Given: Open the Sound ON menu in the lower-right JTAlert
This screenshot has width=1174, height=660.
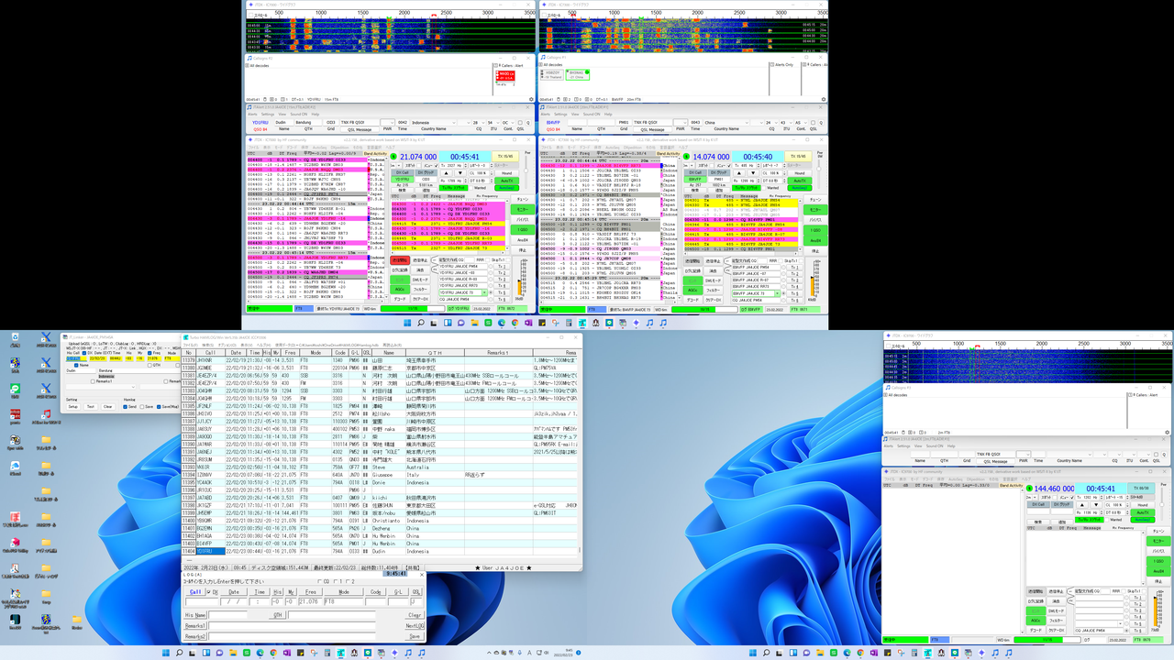Looking at the screenshot, I should coord(935,446).
